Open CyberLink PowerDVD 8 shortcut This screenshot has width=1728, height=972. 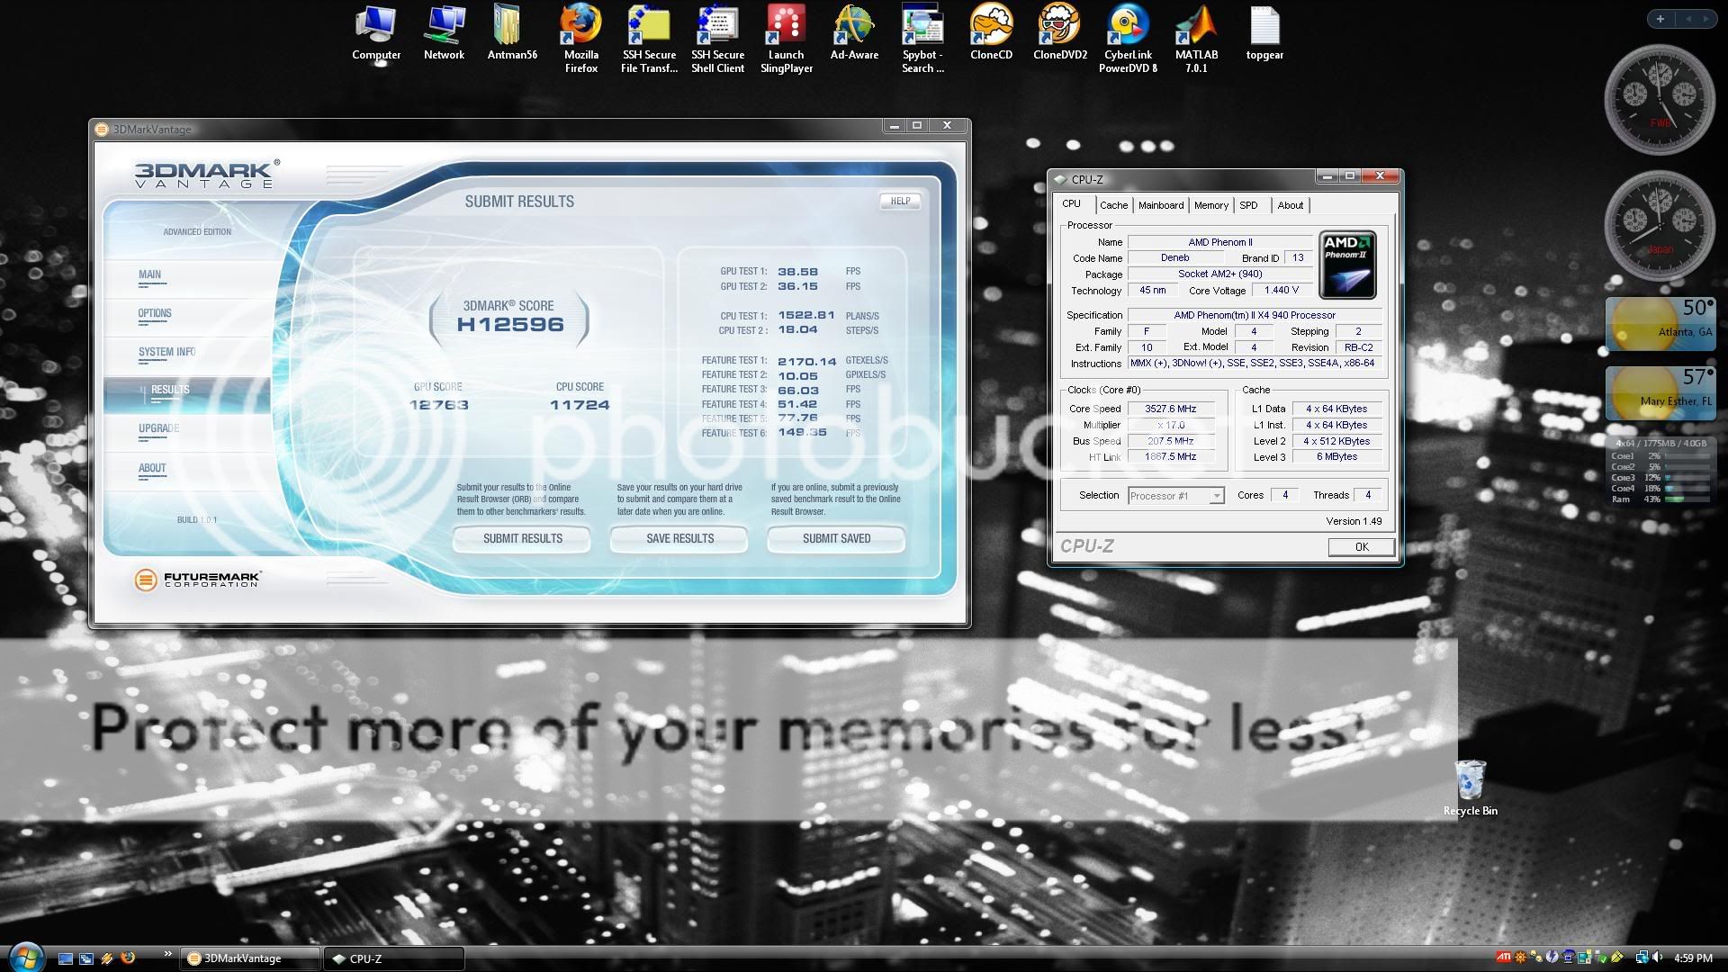point(1128,39)
